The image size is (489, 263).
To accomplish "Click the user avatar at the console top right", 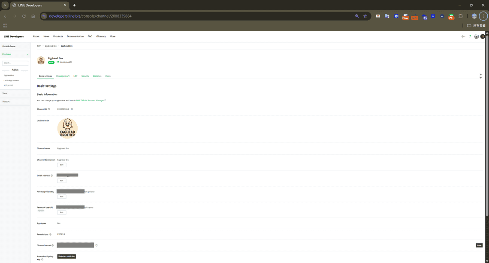I will [x=482, y=36].
